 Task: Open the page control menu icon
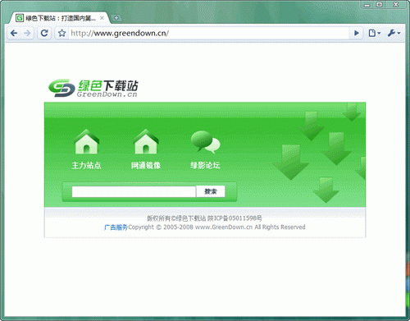pos(374,34)
